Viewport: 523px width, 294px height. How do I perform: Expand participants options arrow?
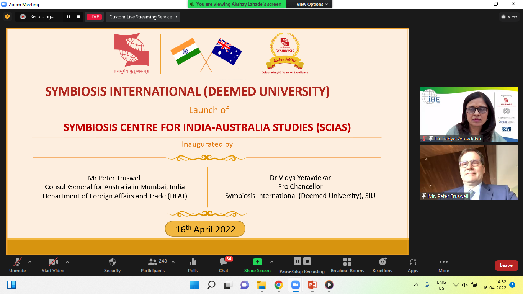[x=173, y=262]
